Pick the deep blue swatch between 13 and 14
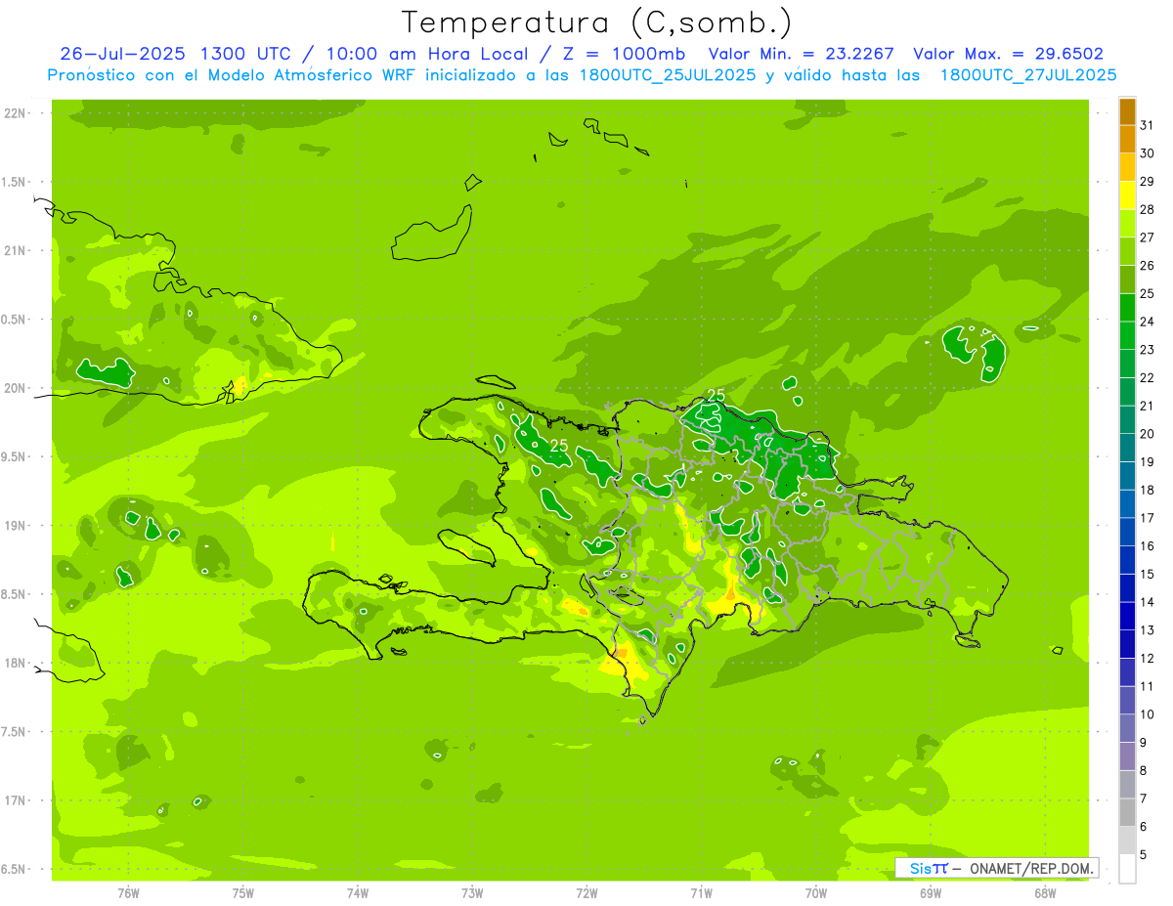This screenshot has height=906, width=1173. pos(1127,617)
